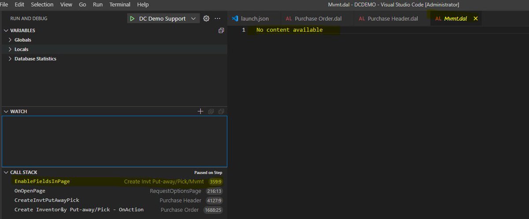Close the Mvmt.dal tab
Image resolution: width=529 pixels, height=219 pixels.
(x=476, y=18)
